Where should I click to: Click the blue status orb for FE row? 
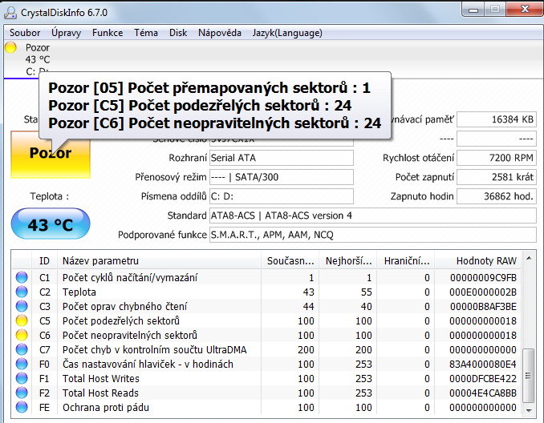coord(22,408)
